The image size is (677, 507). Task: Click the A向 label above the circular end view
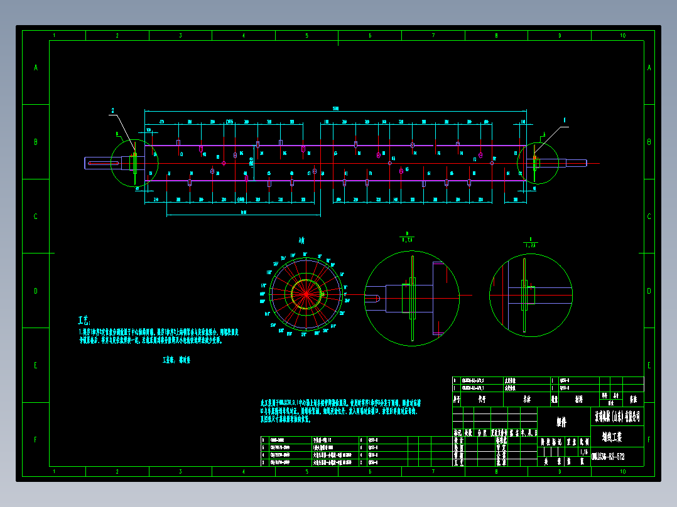tap(302, 240)
